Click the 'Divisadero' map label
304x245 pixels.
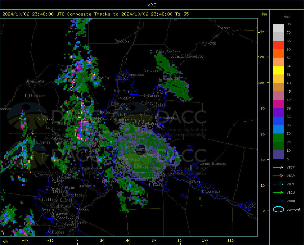tap(165, 118)
